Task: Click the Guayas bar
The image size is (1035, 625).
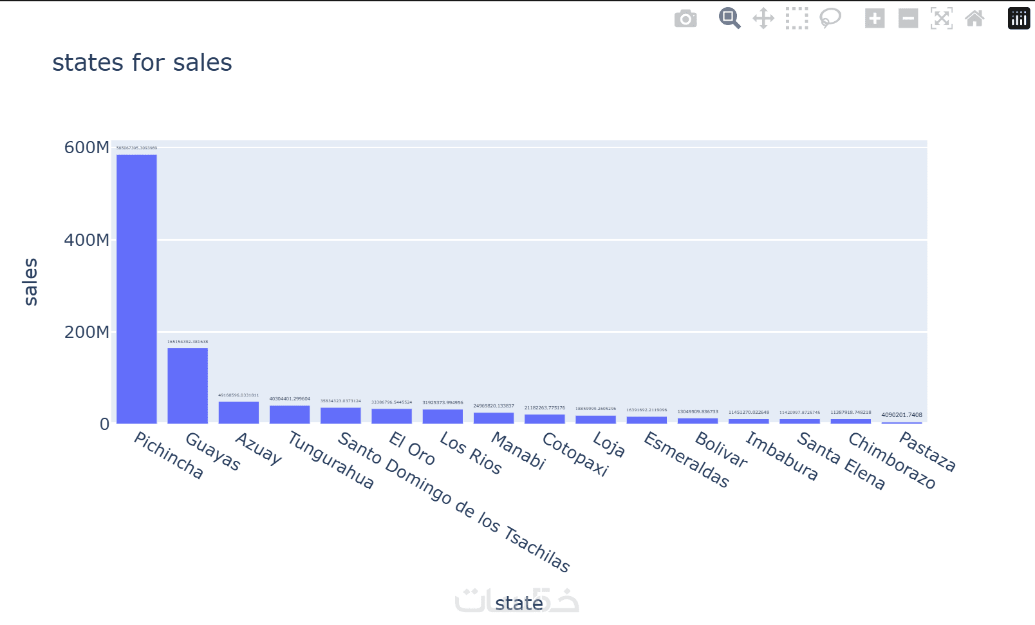Action: click(187, 386)
